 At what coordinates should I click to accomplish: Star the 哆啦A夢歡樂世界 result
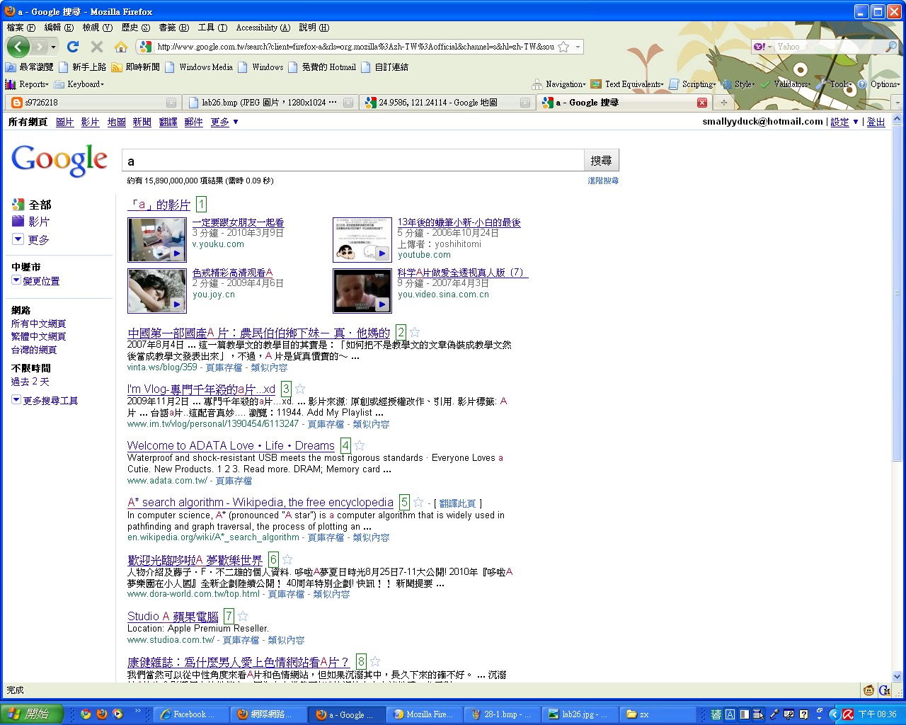coord(287,559)
